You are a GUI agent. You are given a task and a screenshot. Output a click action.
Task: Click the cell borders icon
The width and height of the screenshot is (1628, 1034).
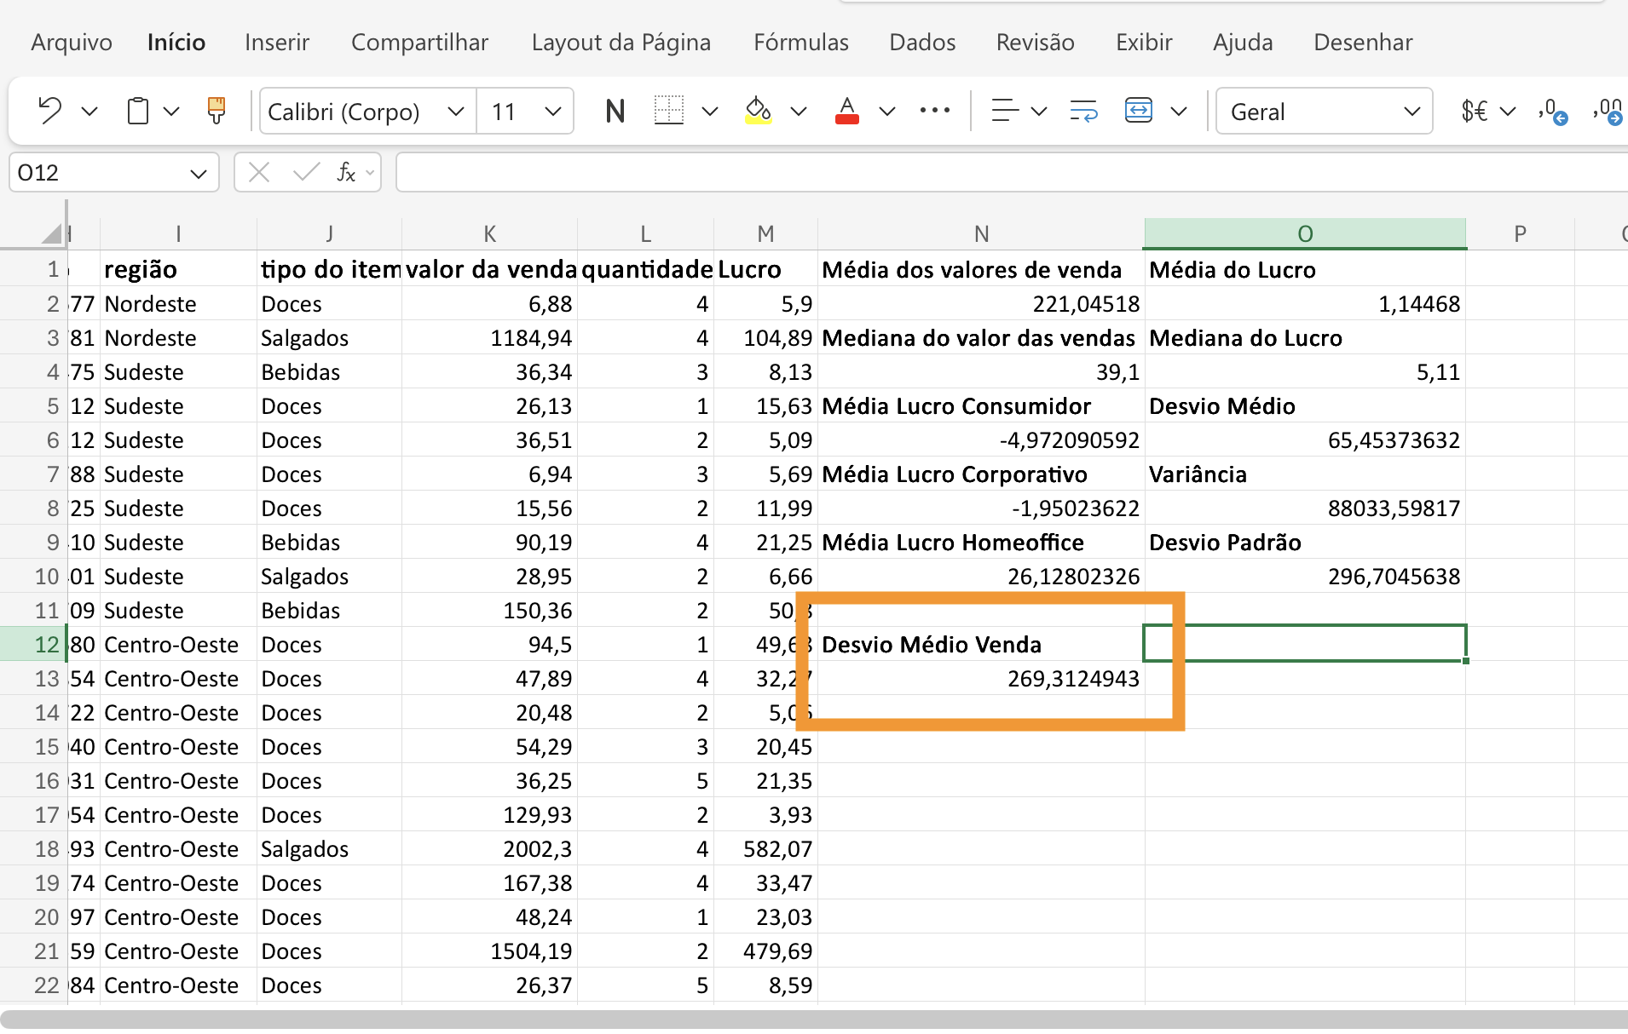click(669, 111)
